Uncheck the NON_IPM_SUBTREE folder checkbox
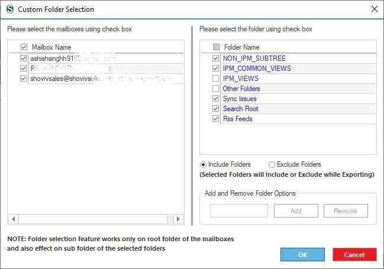Screen dimensions: 384x269 click(x=215, y=59)
